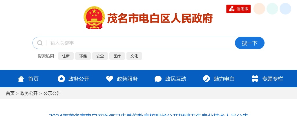Open the 专题专栏 navigation menu
297x116 pixels.
pos(267,79)
